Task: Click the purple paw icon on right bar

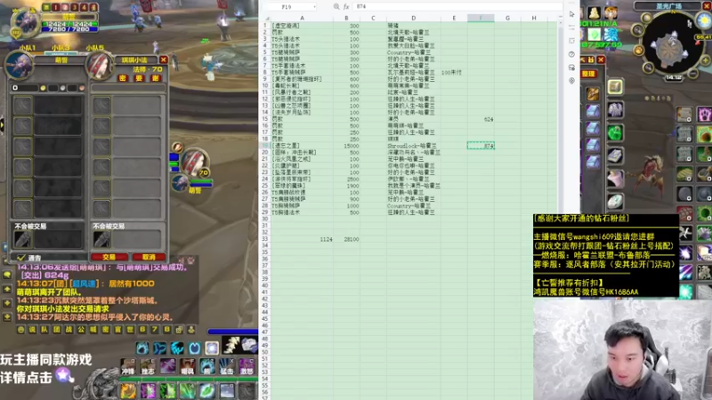Action: pyautogui.click(x=705, y=114)
